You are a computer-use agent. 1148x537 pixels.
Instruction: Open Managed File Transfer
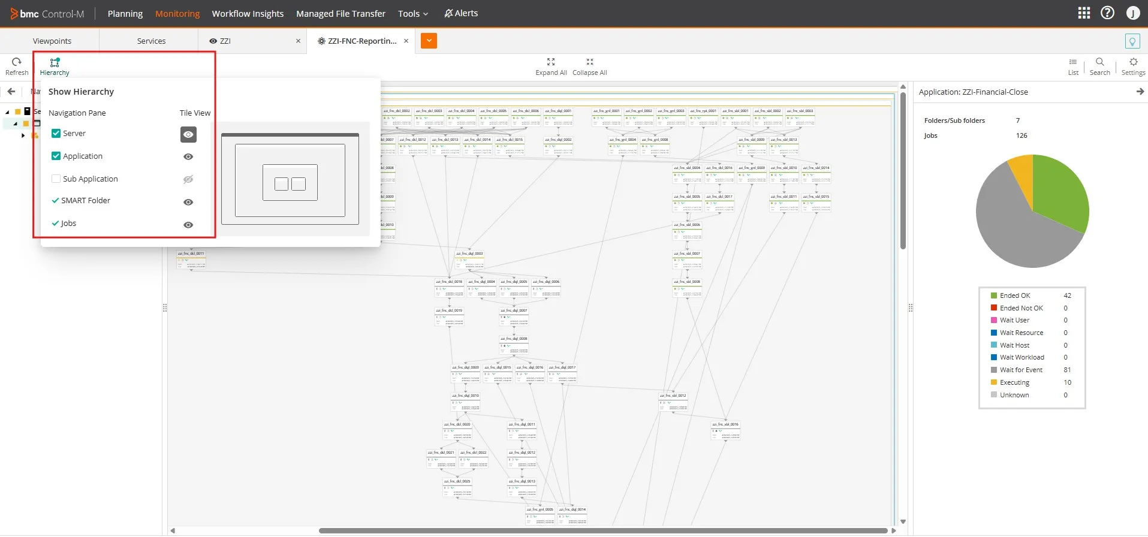click(341, 13)
